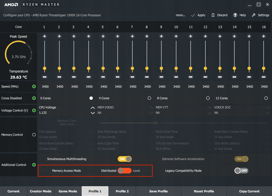The image size is (272, 196).
Task: Click MEM VTT down chevron
Action: [210, 113]
